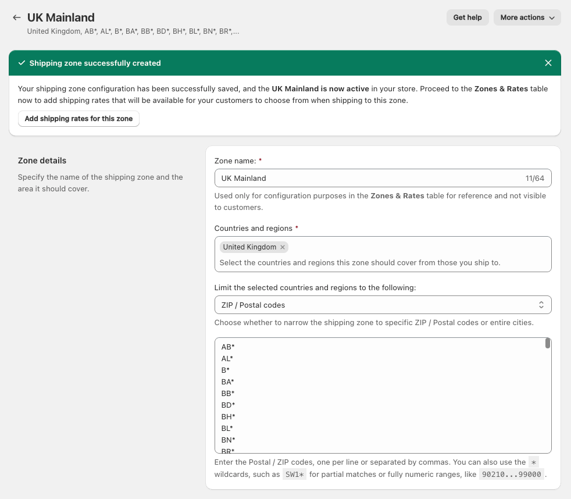Image resolution: width=571 pixels, height=499 pixels.
Task: Remove the United Kingdom tag
Action: (x=283, y=247)
